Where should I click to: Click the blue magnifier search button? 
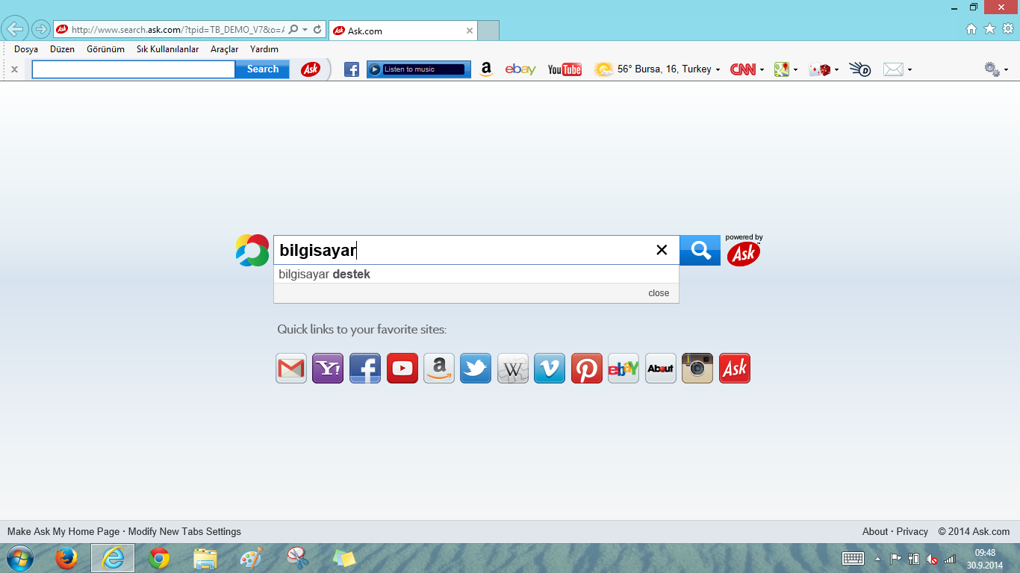pos(700,250)
